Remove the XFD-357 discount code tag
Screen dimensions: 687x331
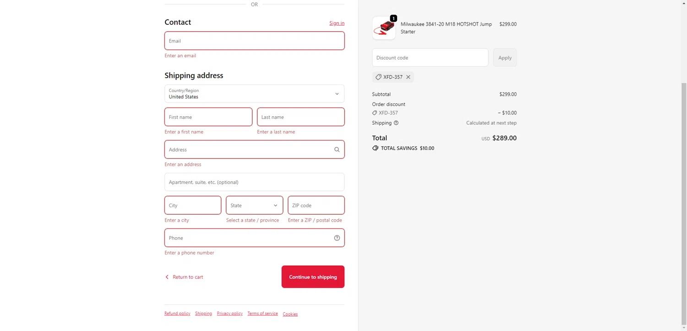tap(408, 77)
